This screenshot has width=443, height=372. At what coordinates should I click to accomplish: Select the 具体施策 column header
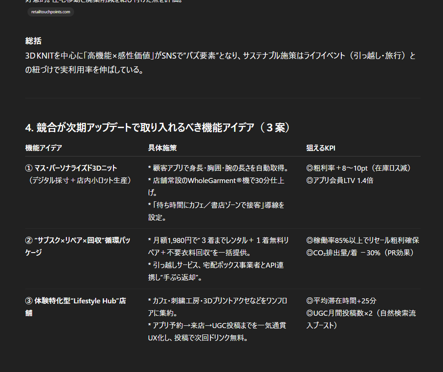[x=162, y=148]
